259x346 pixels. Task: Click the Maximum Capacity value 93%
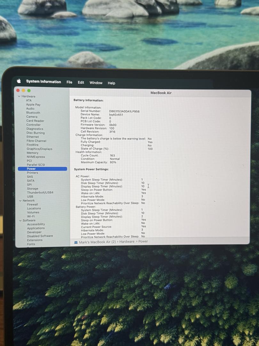click(113, 162)
